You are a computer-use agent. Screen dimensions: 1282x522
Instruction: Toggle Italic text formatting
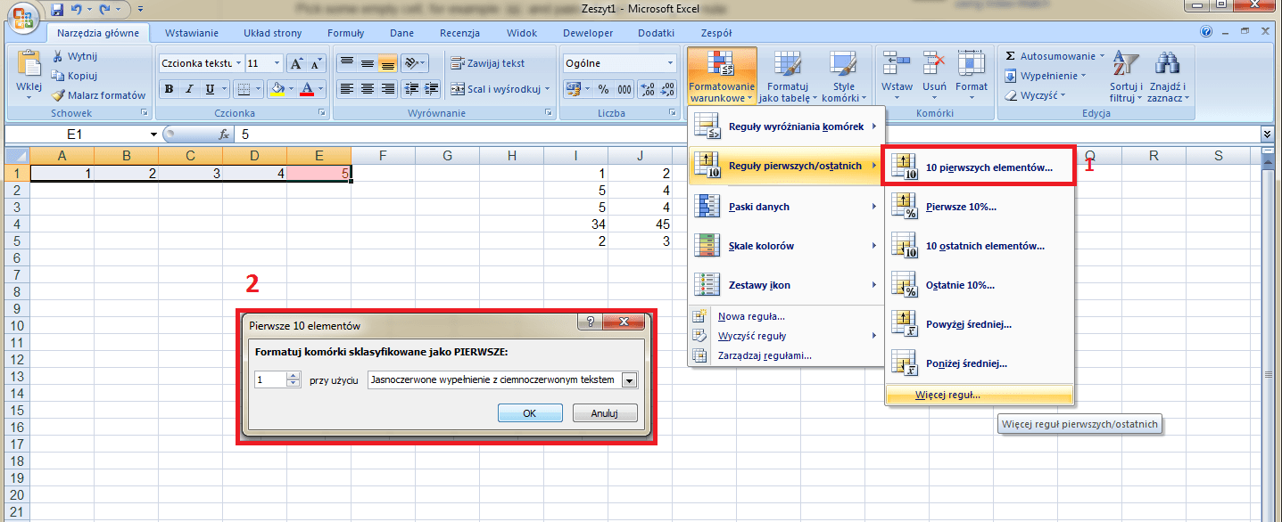pos(189,89)
